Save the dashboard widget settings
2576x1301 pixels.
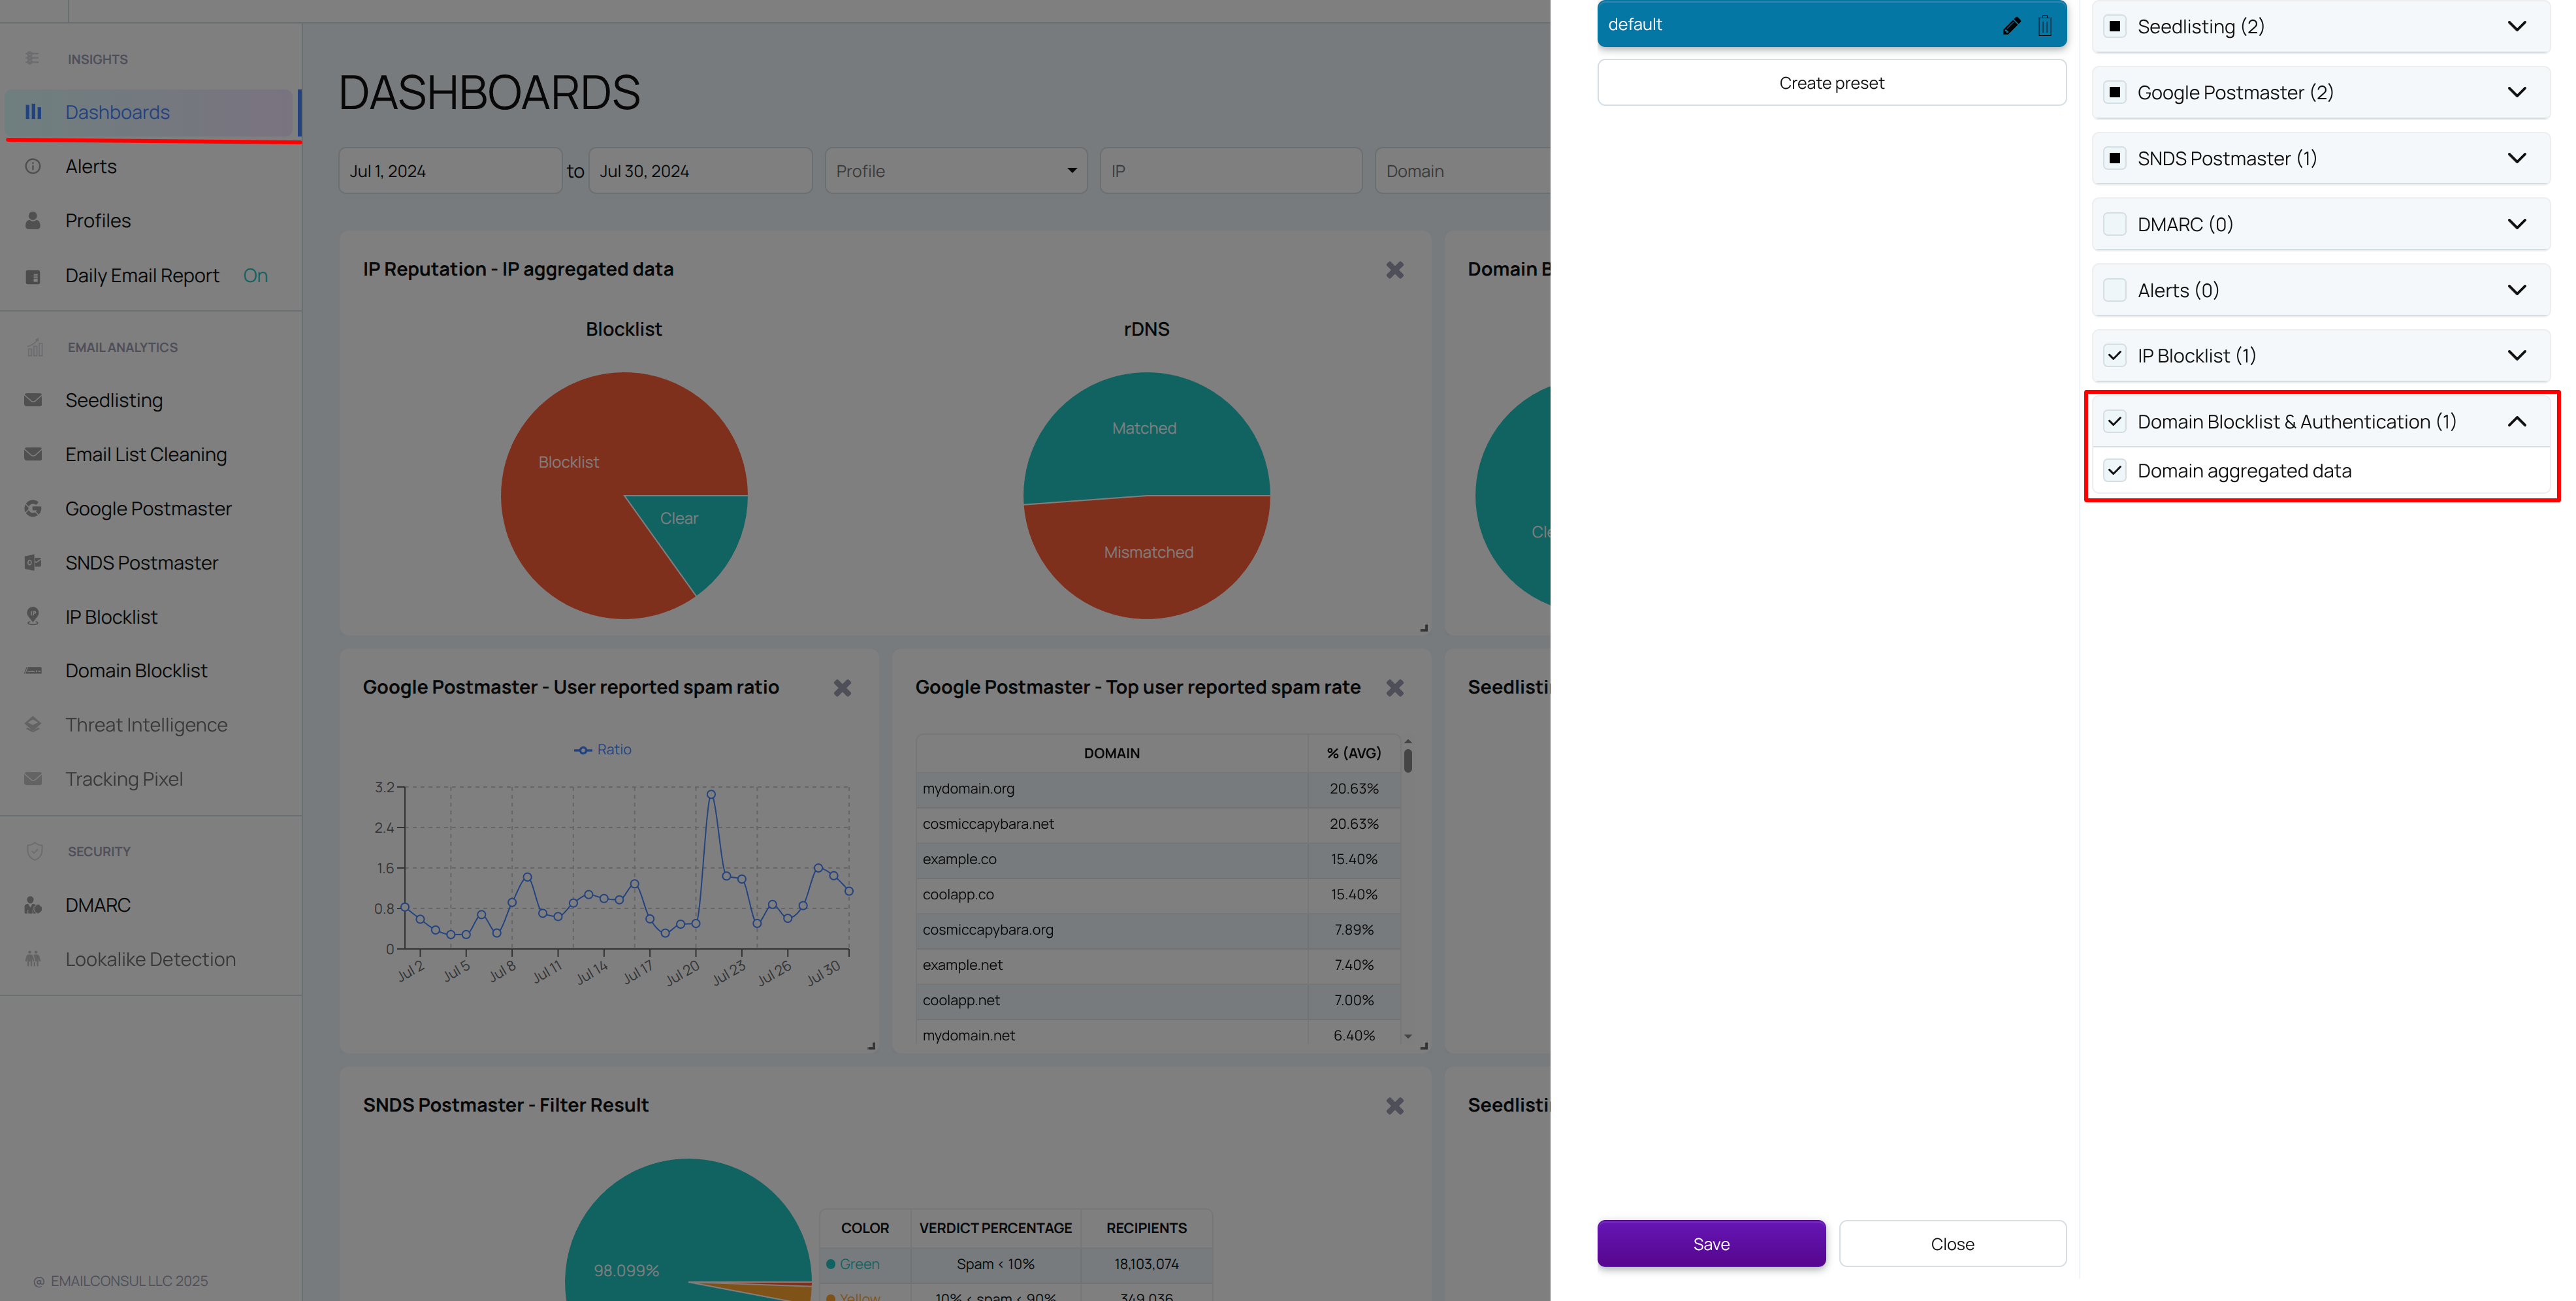tap(1711, 1244)
